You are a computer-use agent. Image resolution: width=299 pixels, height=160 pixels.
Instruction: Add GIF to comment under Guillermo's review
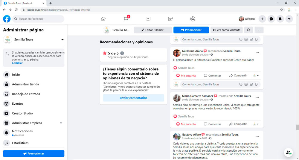coord(251,84)
